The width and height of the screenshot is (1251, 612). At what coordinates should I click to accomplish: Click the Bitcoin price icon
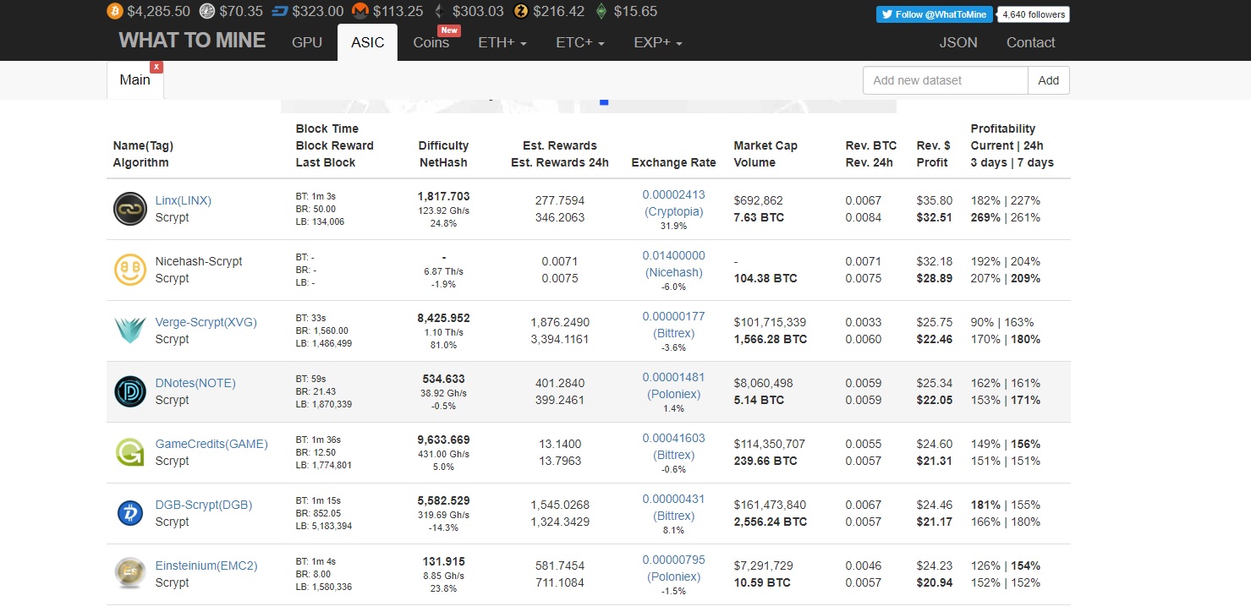(114, 11)
